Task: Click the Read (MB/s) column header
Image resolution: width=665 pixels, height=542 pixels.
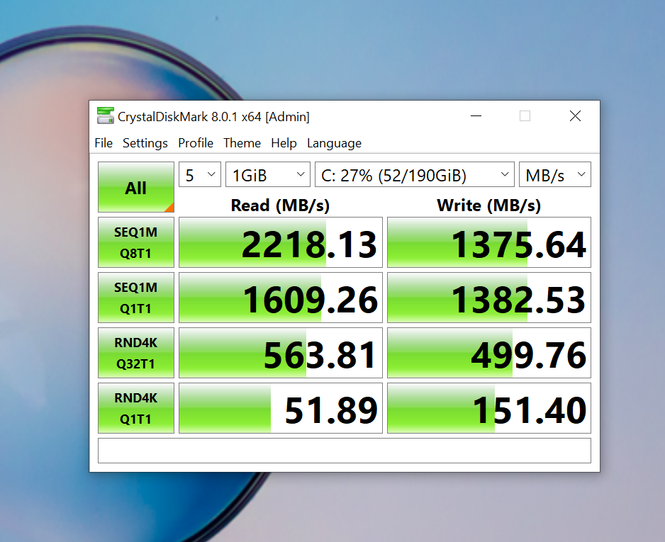Action: [x=280, y=205]
